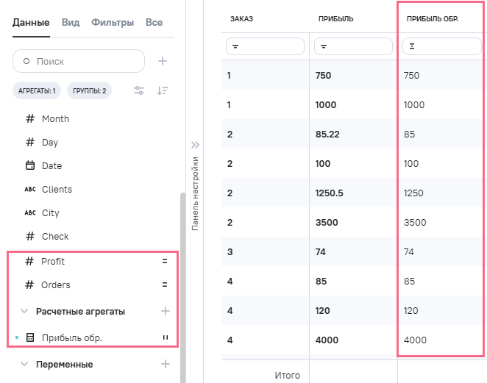The image size is (487, 383).
Task: Switch to the Фильтры tab
Action: pos(113,23)
